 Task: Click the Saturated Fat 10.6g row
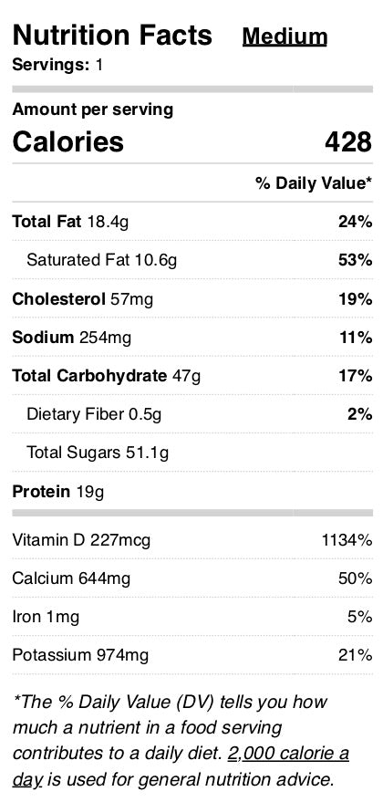pyautogui.click(x=192, y=260)
